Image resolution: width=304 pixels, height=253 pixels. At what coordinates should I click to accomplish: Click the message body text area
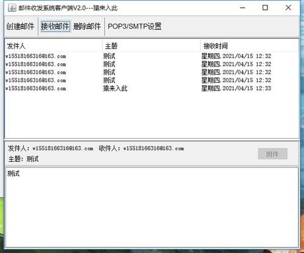click(x=152, y=207)
